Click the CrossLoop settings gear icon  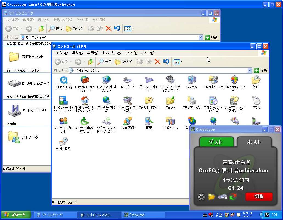click(x=202, y=197)
